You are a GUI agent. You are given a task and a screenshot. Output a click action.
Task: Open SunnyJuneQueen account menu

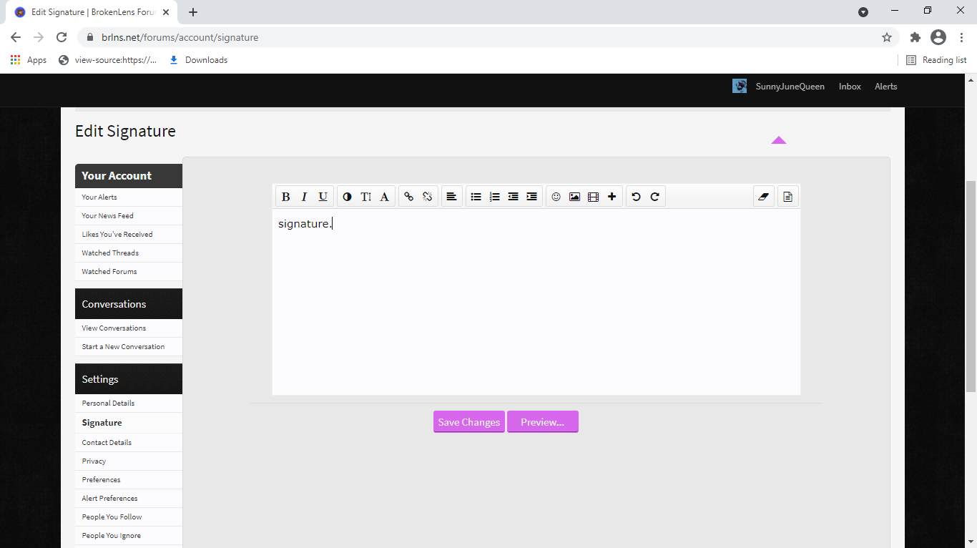coord(790,87)
